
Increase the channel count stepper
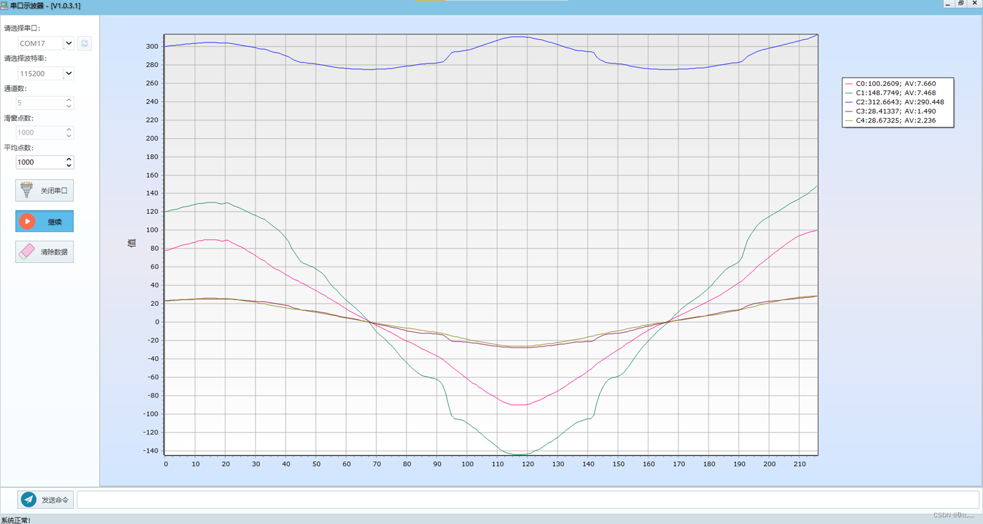69,100
